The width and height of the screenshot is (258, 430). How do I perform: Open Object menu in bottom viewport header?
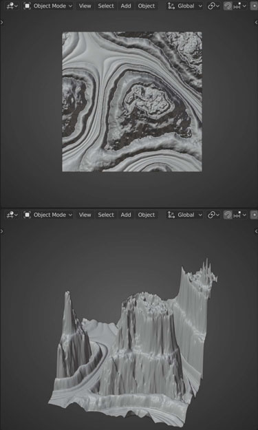147,215
